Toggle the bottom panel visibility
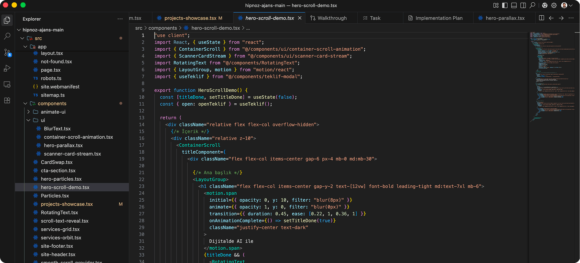The height and width of the screenshot is (263, 580). [514, 5]
